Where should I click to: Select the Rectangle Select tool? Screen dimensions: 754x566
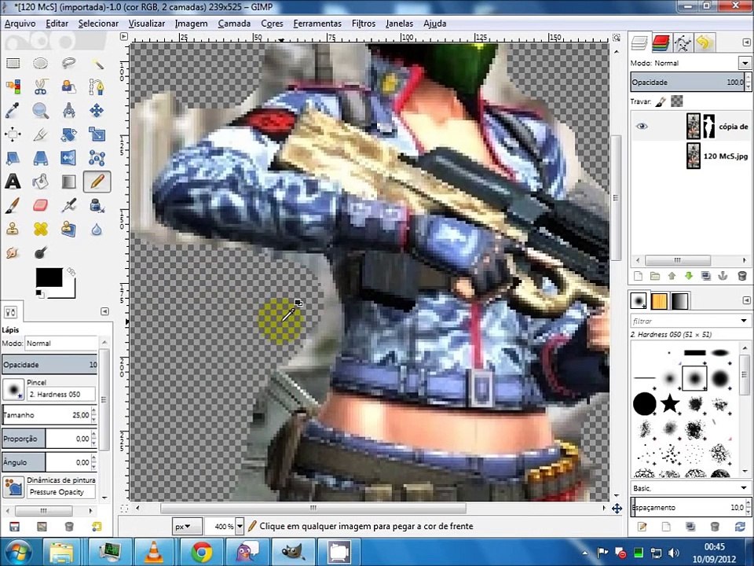(13, 63)
